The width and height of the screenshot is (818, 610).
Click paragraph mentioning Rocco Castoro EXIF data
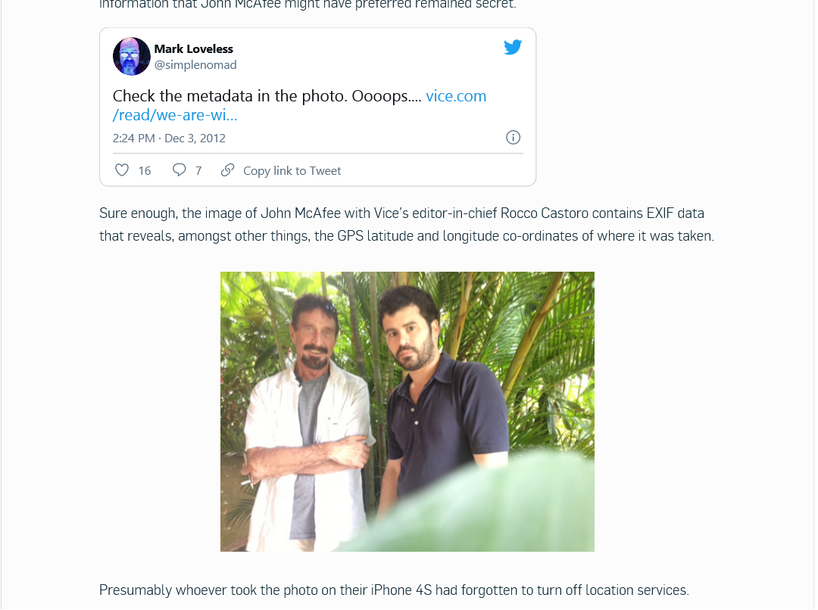401,213
